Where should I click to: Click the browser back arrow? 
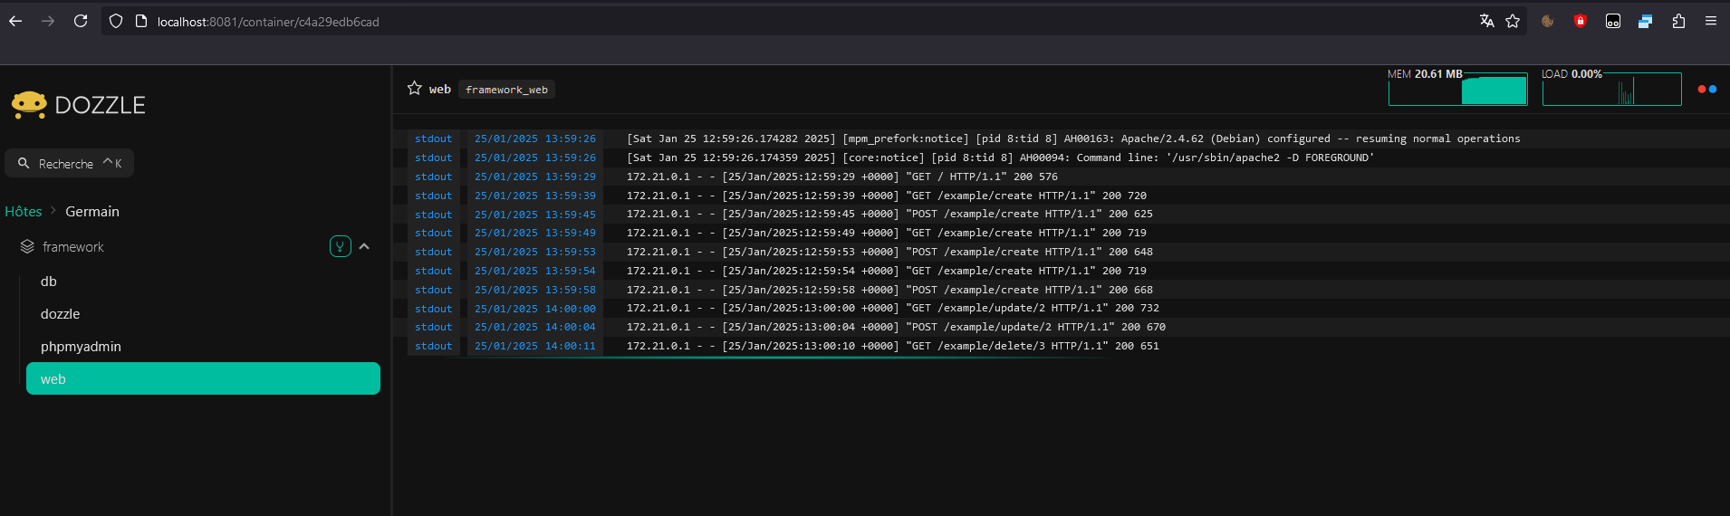click(15, 21)
